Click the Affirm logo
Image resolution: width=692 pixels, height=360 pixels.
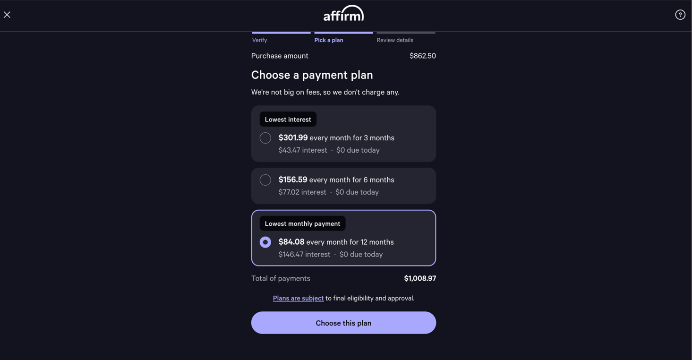[x=343, y=13]
